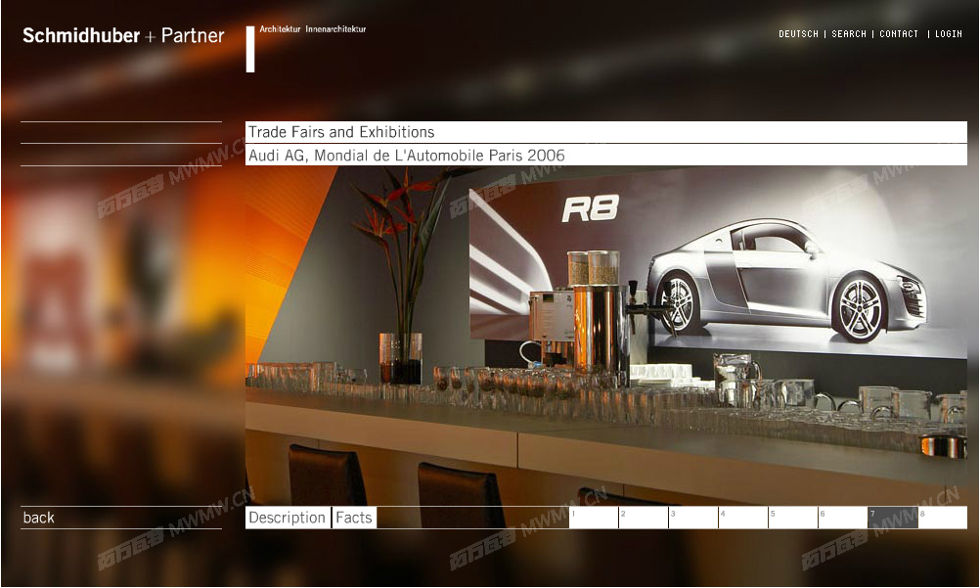Switch language to DEUTSCH
Image resolution: width=980 pixels, height=588 pixels.
pos(798,34)
